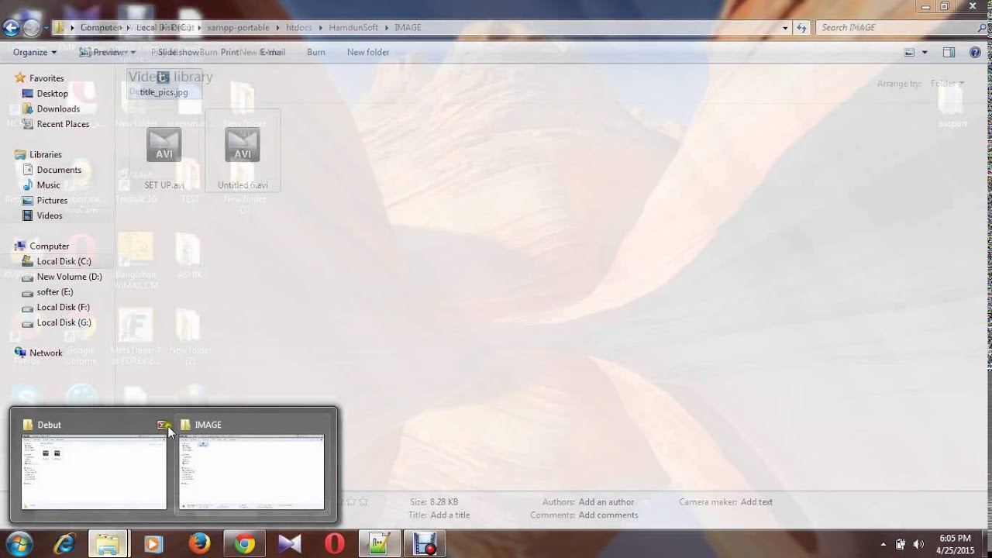Open the Preview button's dropdown arrow

click(133, 52)
